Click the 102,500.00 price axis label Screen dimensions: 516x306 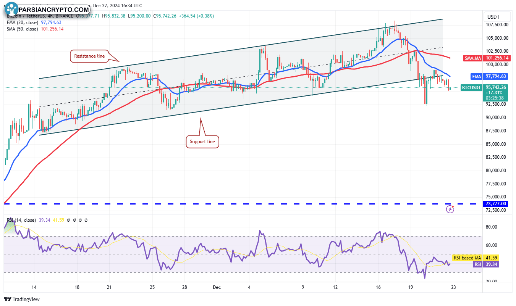496,51
